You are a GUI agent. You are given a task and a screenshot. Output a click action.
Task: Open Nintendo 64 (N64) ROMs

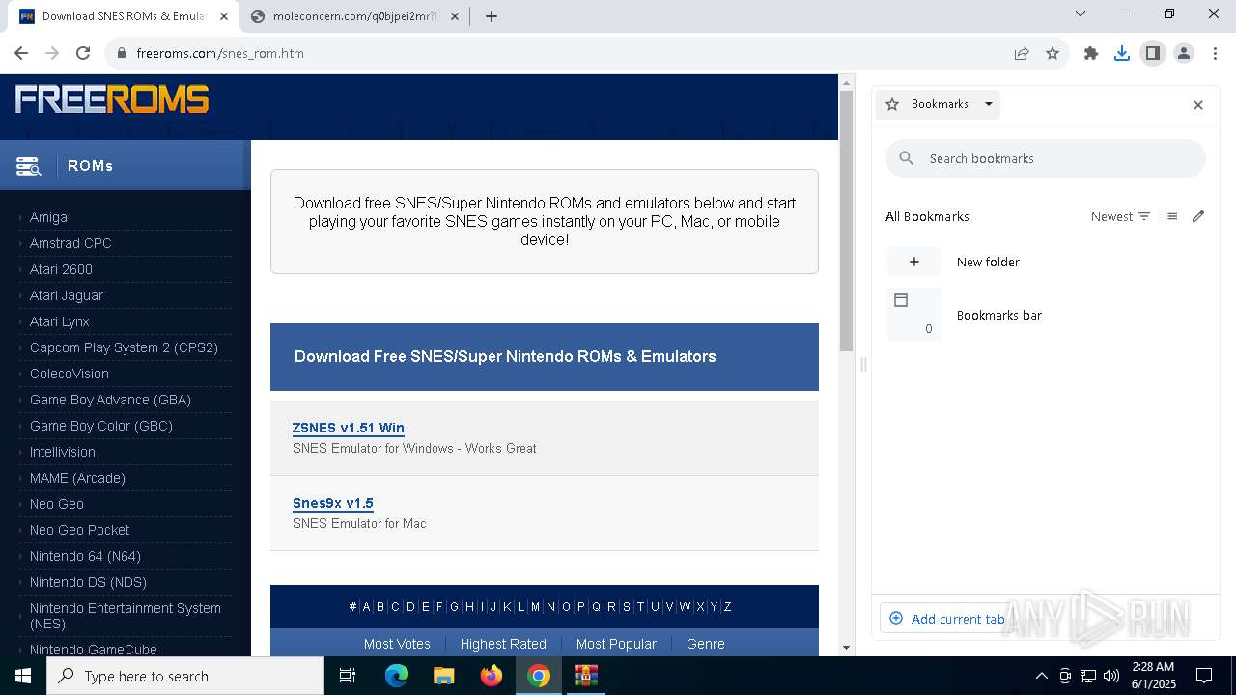click(x=85, y=556)
